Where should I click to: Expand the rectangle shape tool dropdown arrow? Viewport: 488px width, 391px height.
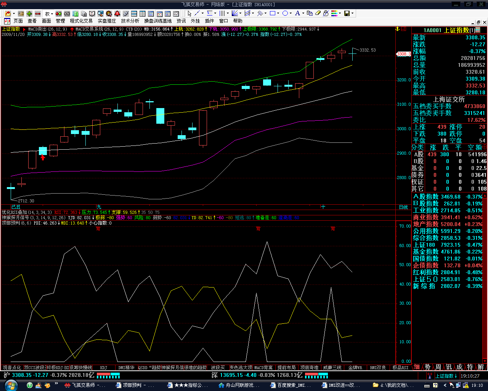tap(278, 13)
